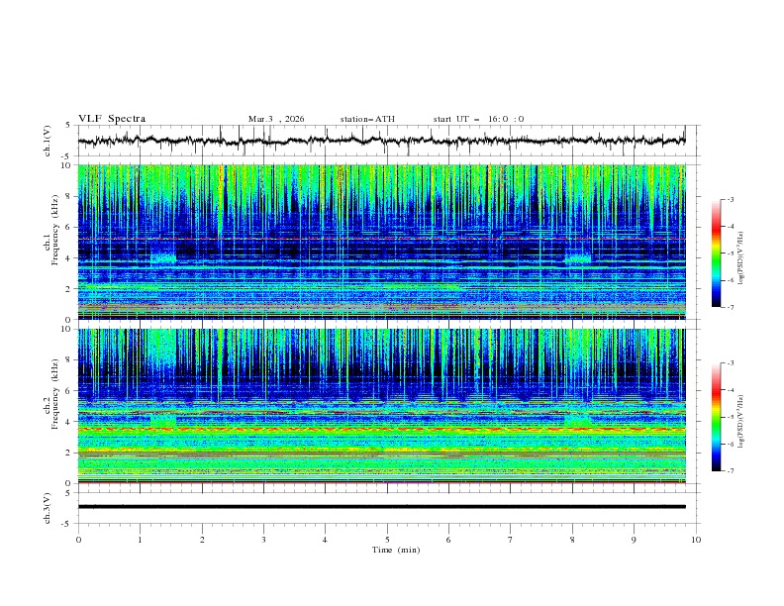Click time axis tick label "1"
784x606 pixels.
coord(140,540)
